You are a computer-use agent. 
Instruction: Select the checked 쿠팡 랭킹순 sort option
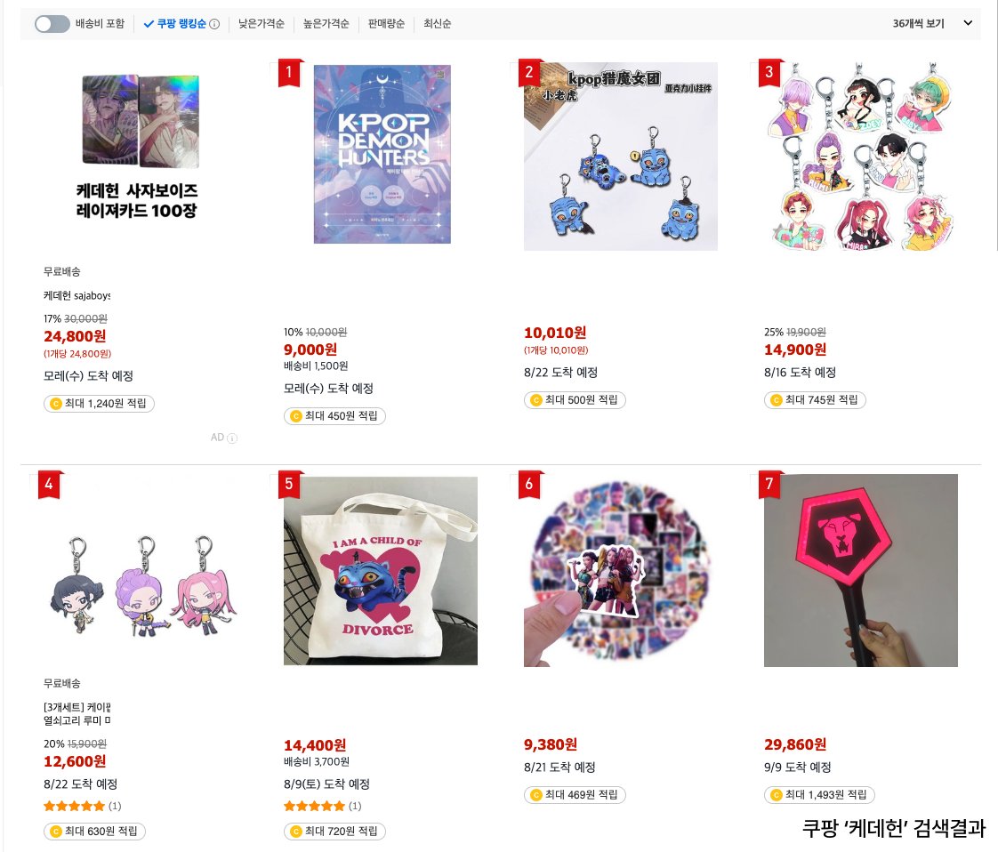[175, 24]
